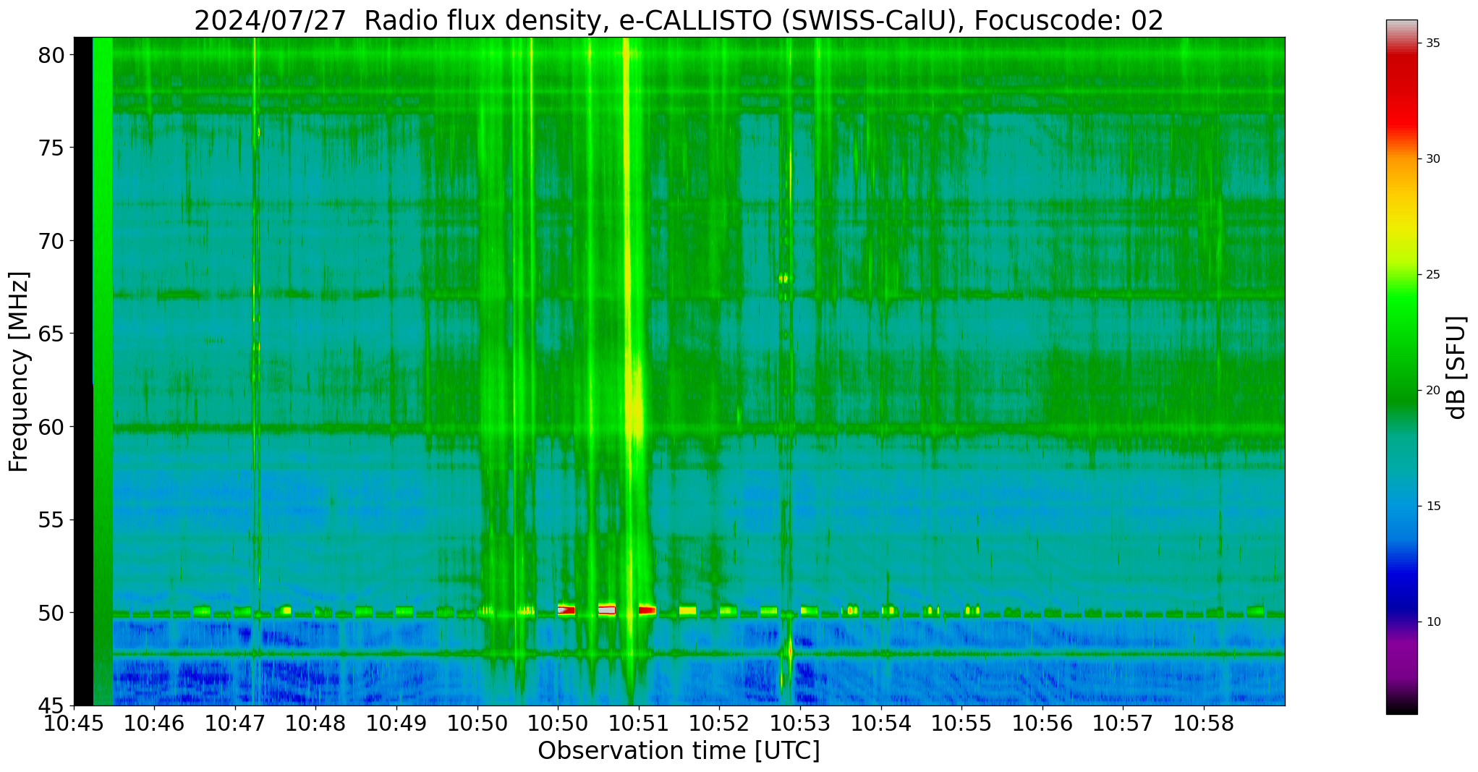This screenshot has width=1478, height=772.
Task: Click the 10:51 time tick label
Action: [639, 724]
